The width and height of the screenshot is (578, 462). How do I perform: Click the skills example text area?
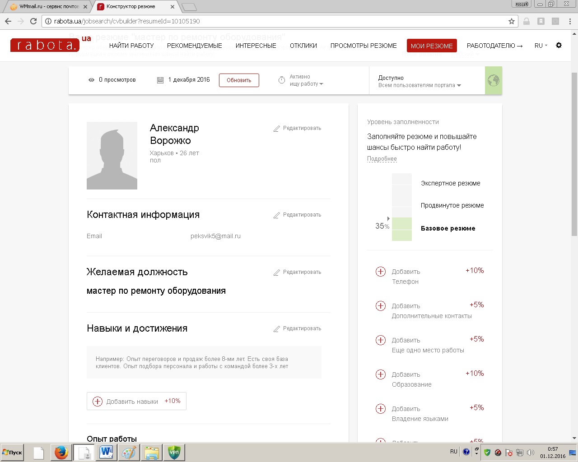pyautogui.click(x=204, y=362)
